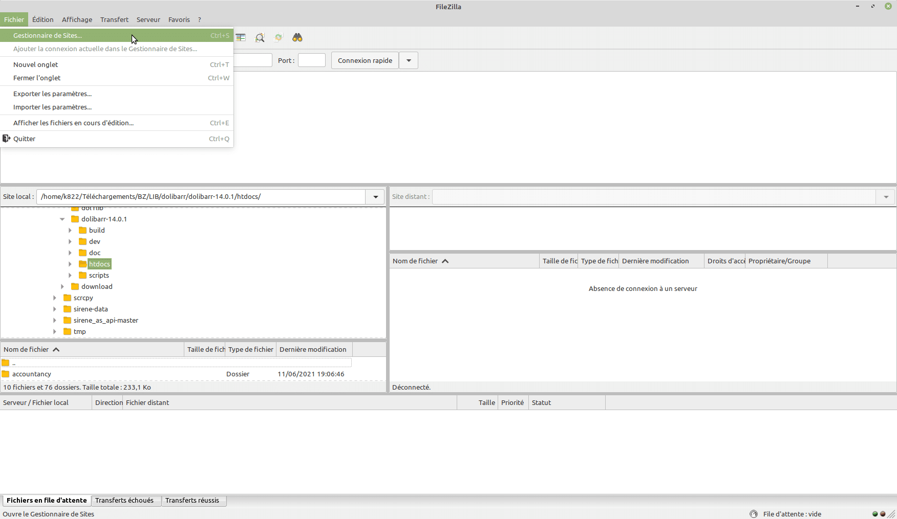This screenshot has width=897, height=519.
Task: Open the Site local path dropdown
Action: pyautogui.click(x=375, y=197)
